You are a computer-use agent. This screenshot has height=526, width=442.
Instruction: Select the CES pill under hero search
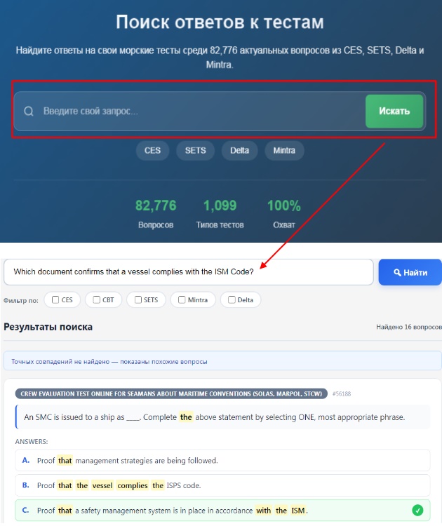pos(152,150)
